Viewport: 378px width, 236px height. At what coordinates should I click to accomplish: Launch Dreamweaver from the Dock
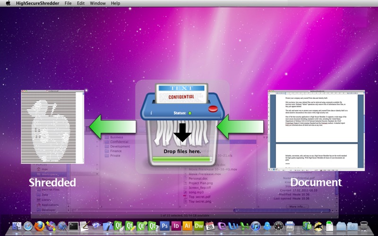point(199,226)
